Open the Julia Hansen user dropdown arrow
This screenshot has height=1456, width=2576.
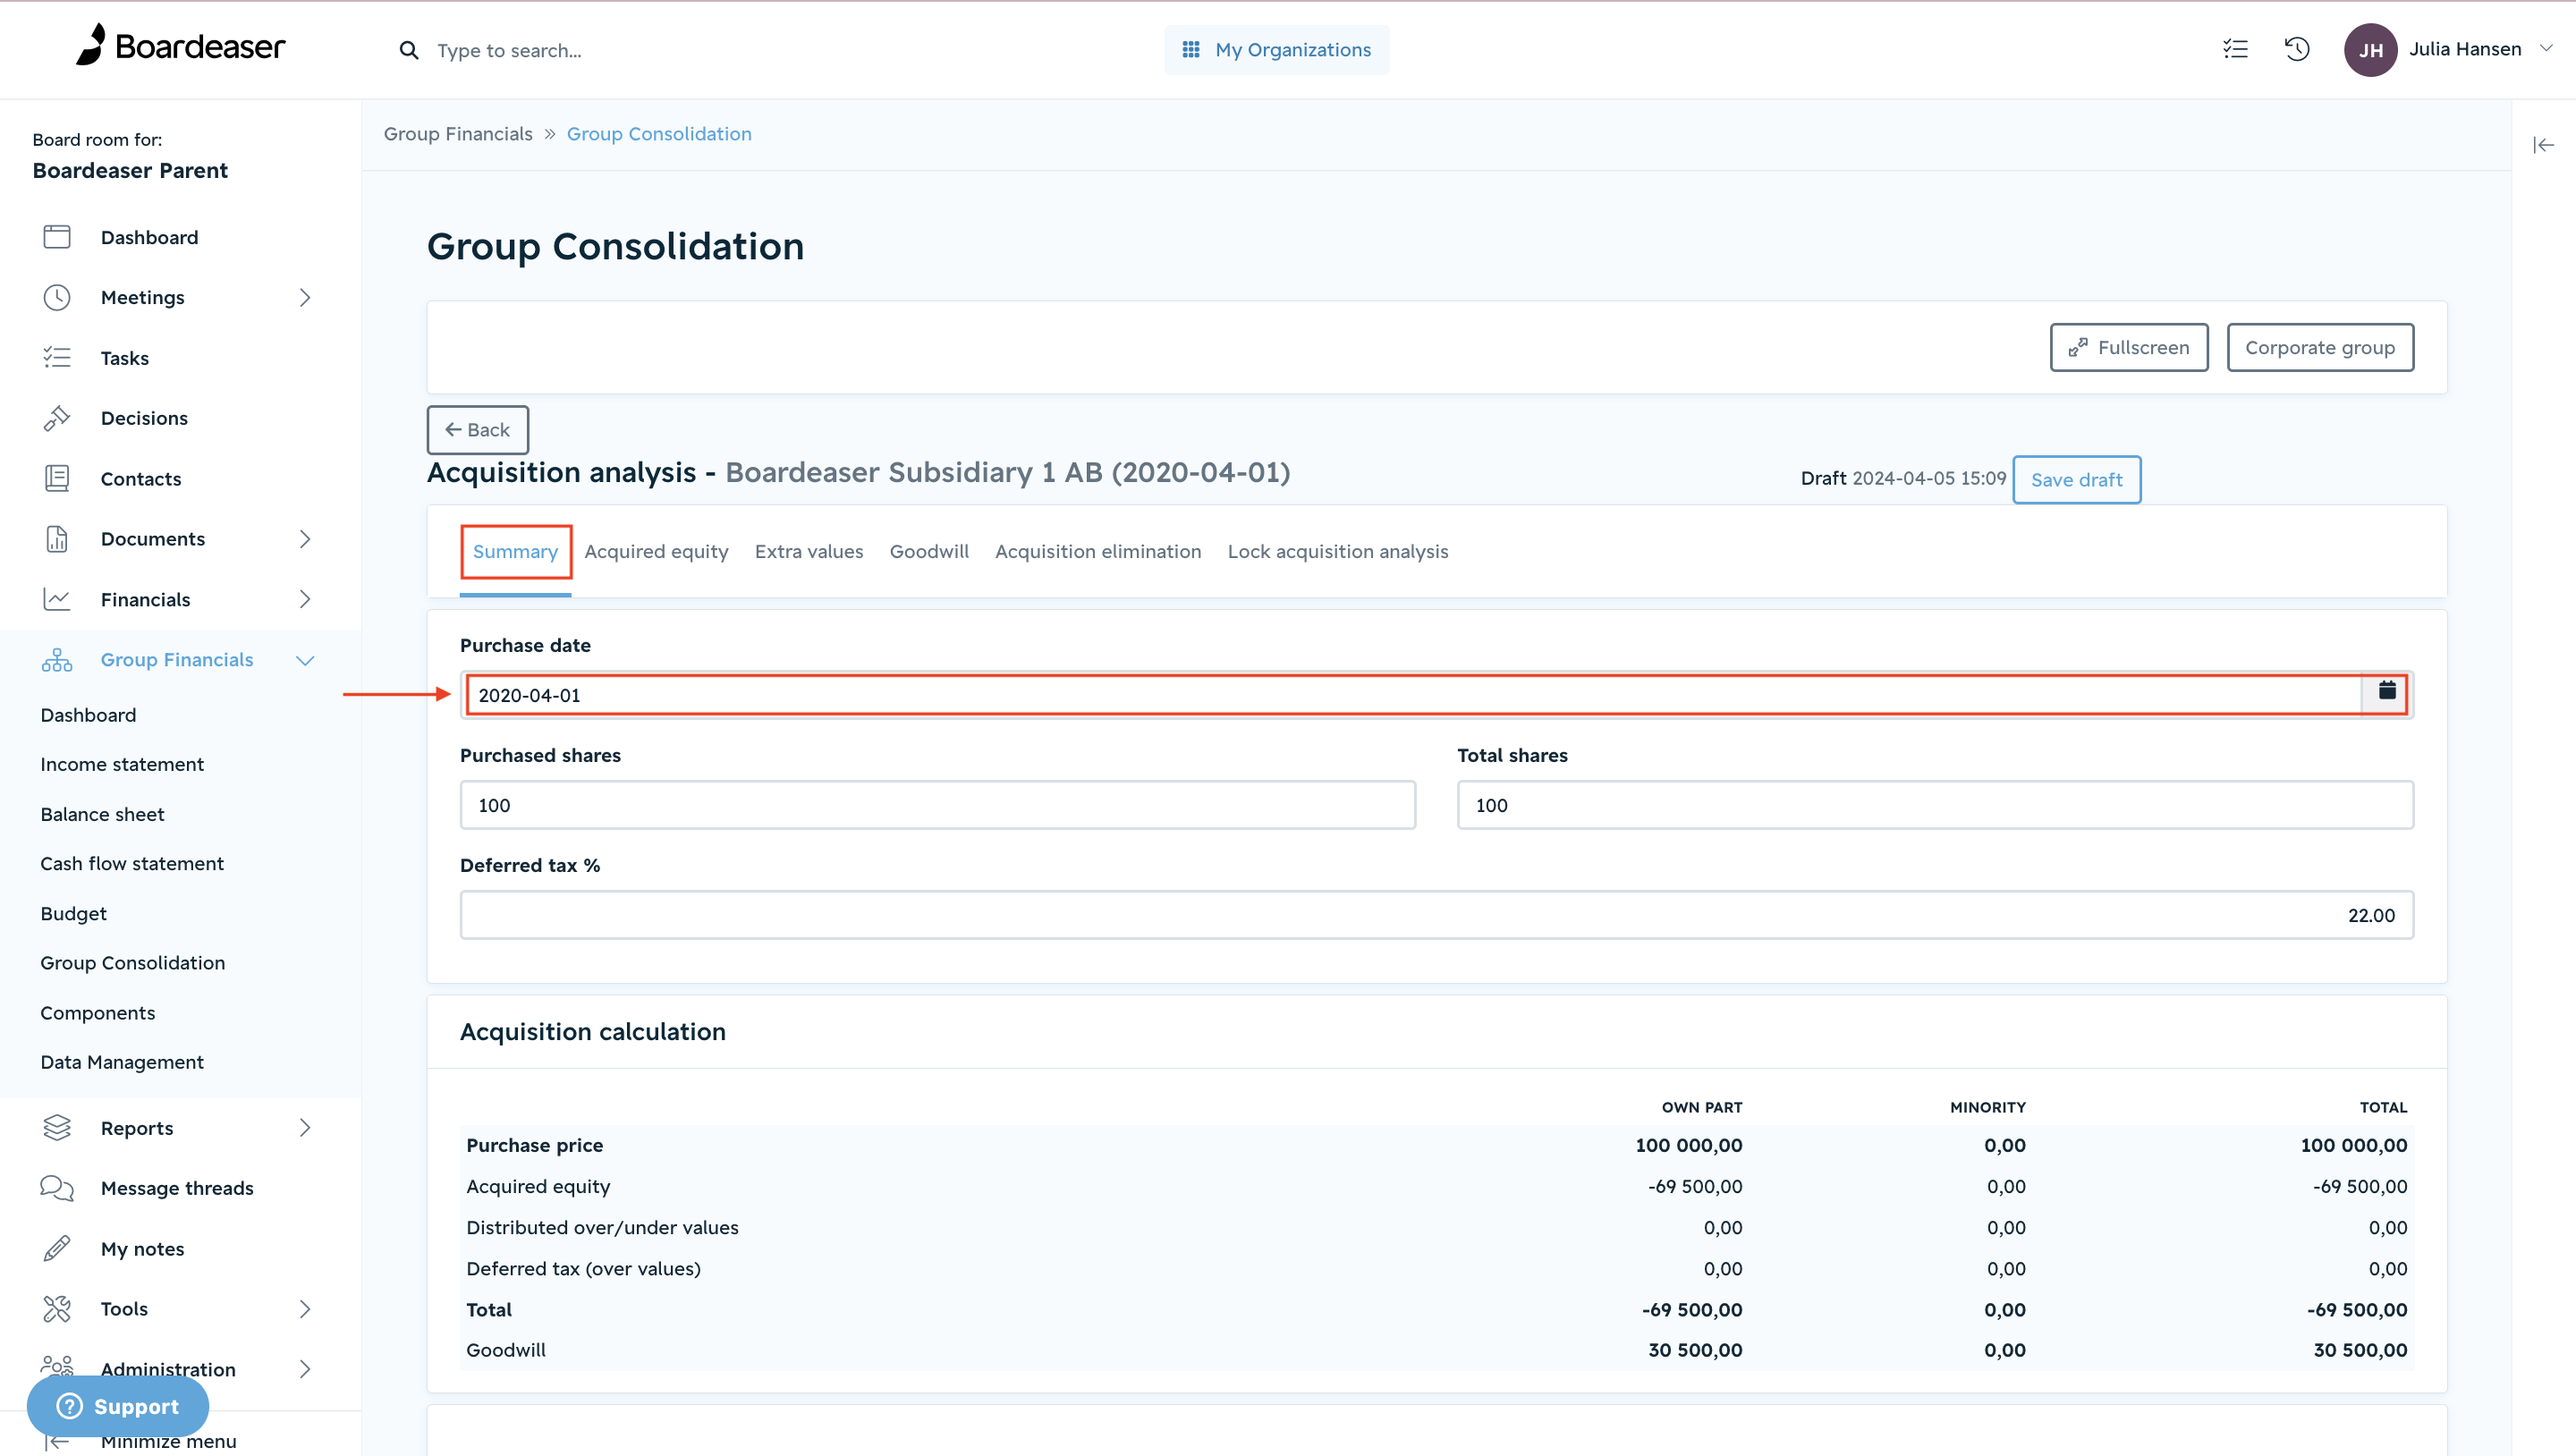click(2545, 48)
